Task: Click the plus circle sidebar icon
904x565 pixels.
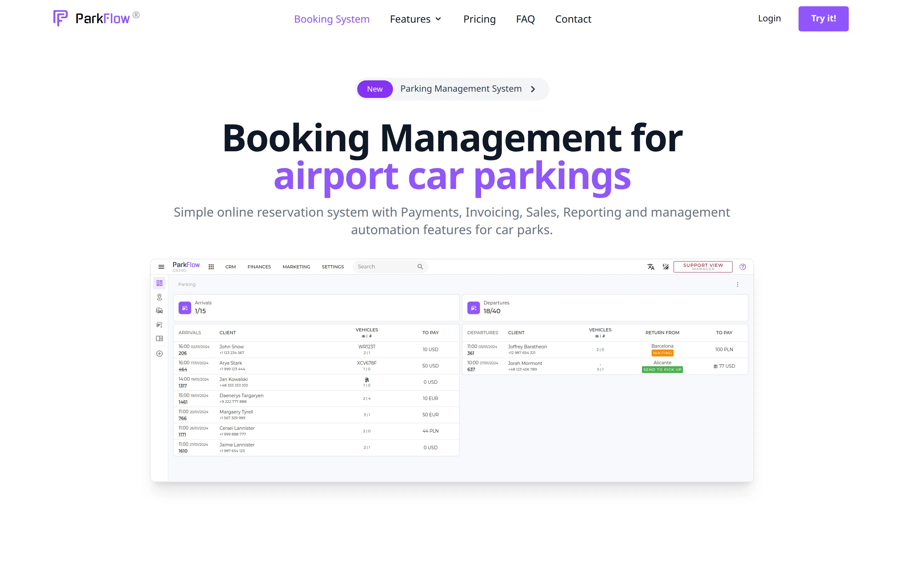Action: pyautogui.click(x=159, y=353)
